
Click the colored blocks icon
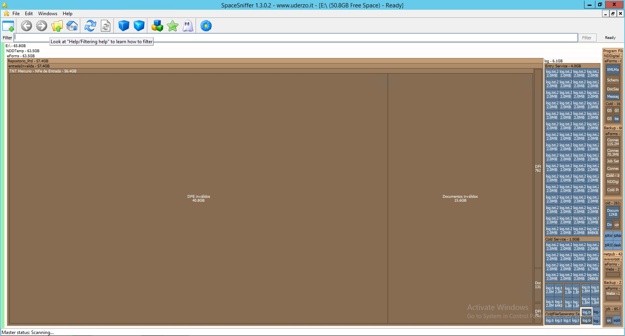pos(157,26)
